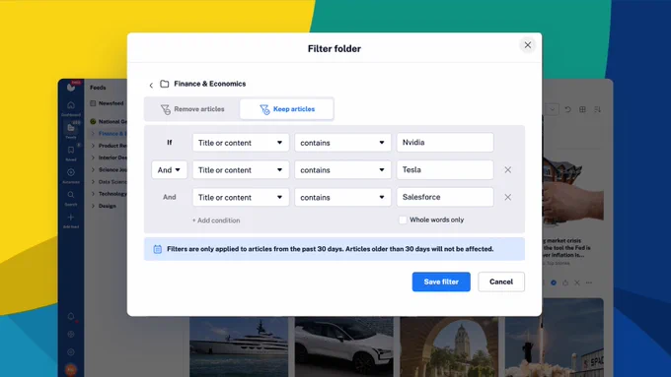
Task: Click the calendar icon in the info banner
Action: (158, 249)
